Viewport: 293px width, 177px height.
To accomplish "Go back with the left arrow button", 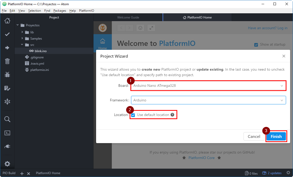I will click(121, 28).
